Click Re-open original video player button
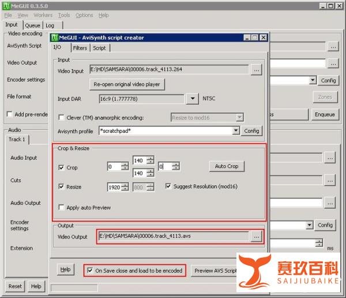346x298 pixels. 127,85
